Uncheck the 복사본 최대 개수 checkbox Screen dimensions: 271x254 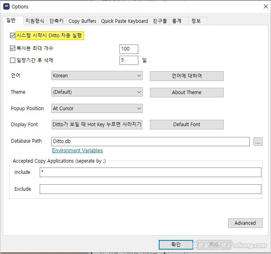[x=12, y=48]
